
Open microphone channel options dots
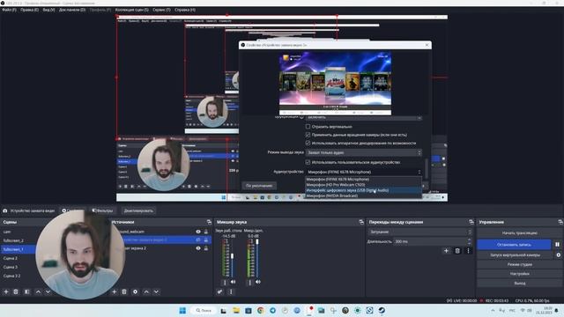250,283
